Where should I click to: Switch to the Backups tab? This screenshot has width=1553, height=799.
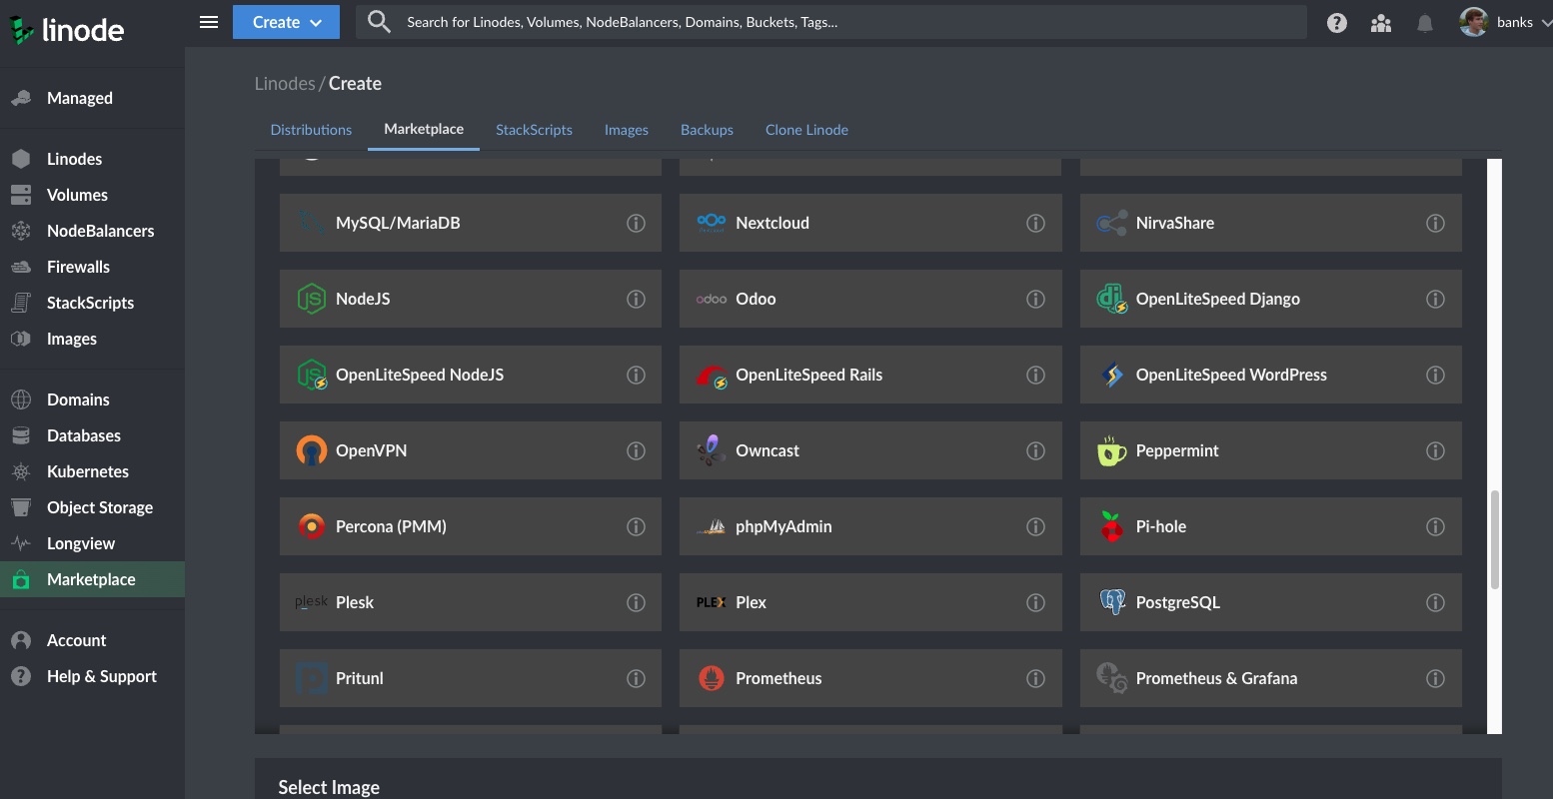click(707, 130)
